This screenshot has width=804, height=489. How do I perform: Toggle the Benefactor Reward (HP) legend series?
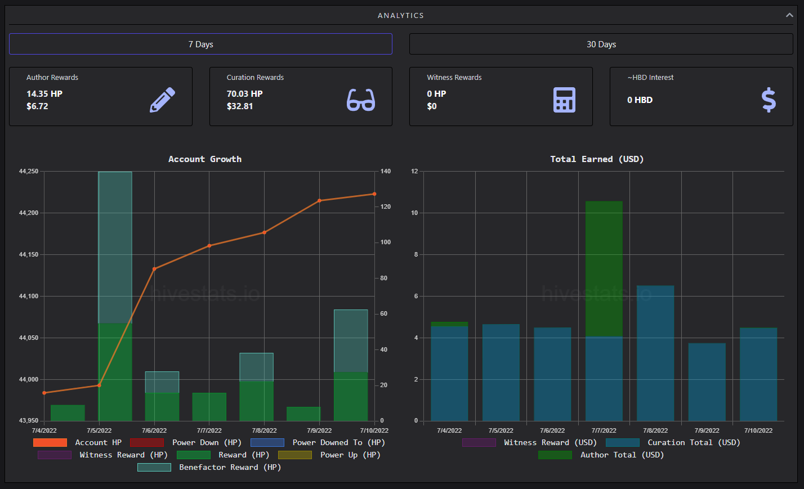pyautogui.click(x=209, y=468)
